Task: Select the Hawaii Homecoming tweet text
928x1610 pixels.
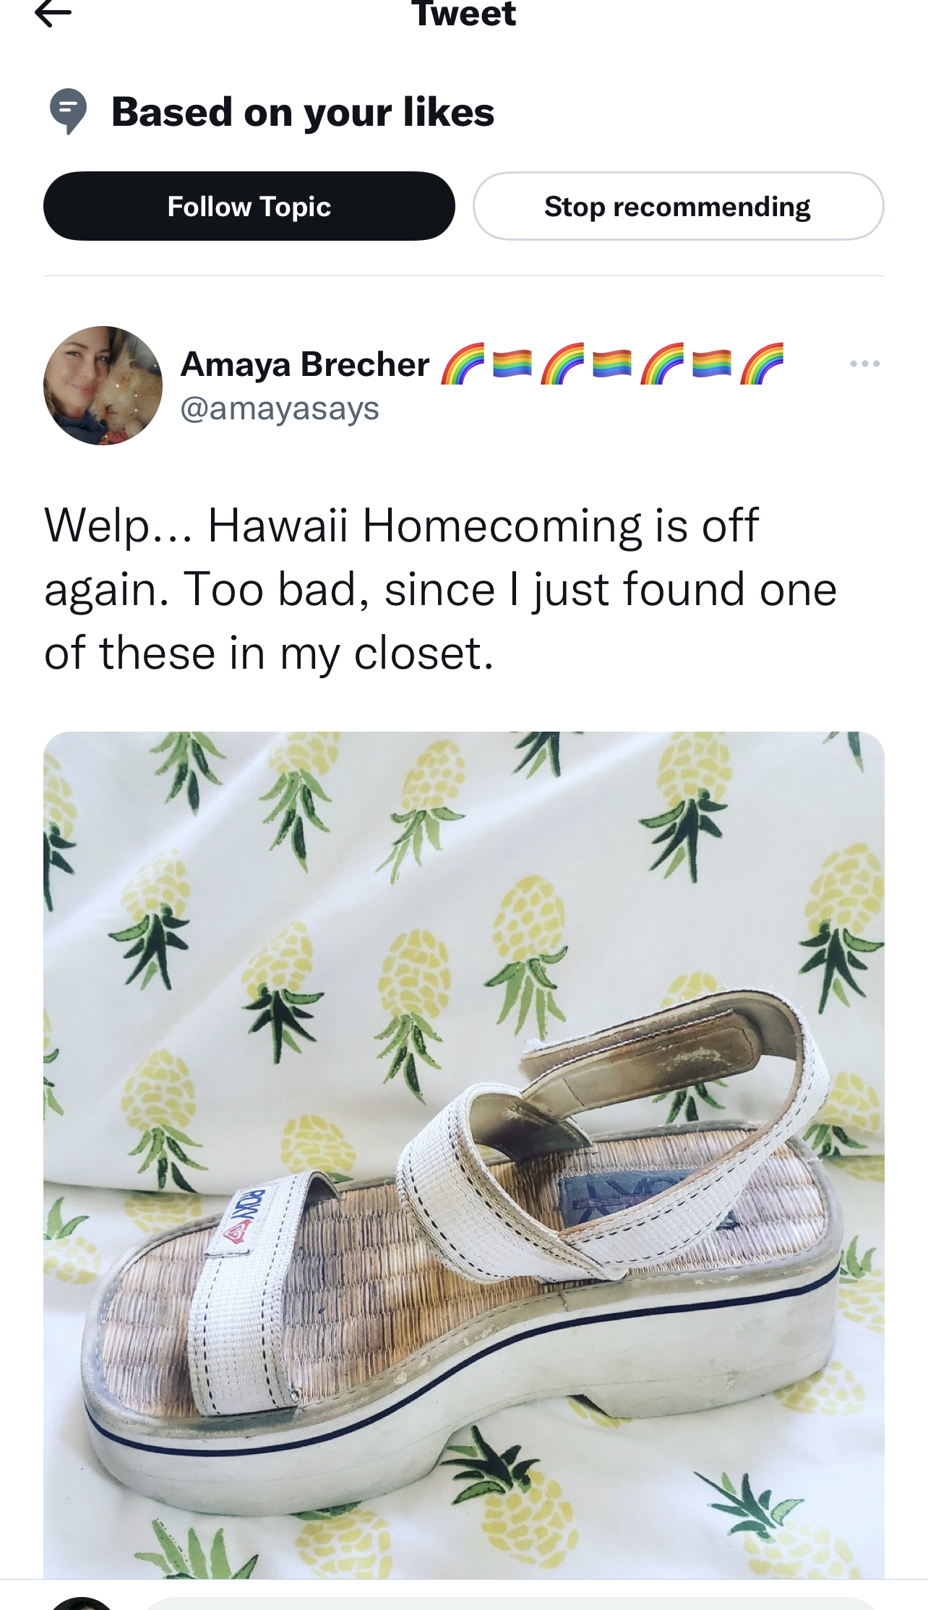Action: point(441,588)
